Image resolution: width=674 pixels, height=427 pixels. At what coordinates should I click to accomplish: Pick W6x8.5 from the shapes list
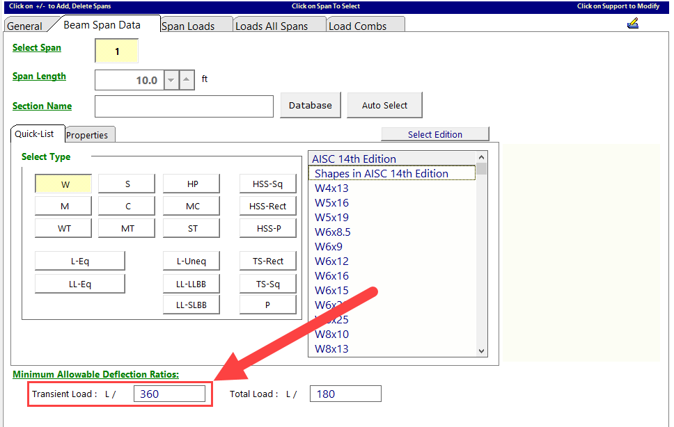392,232
